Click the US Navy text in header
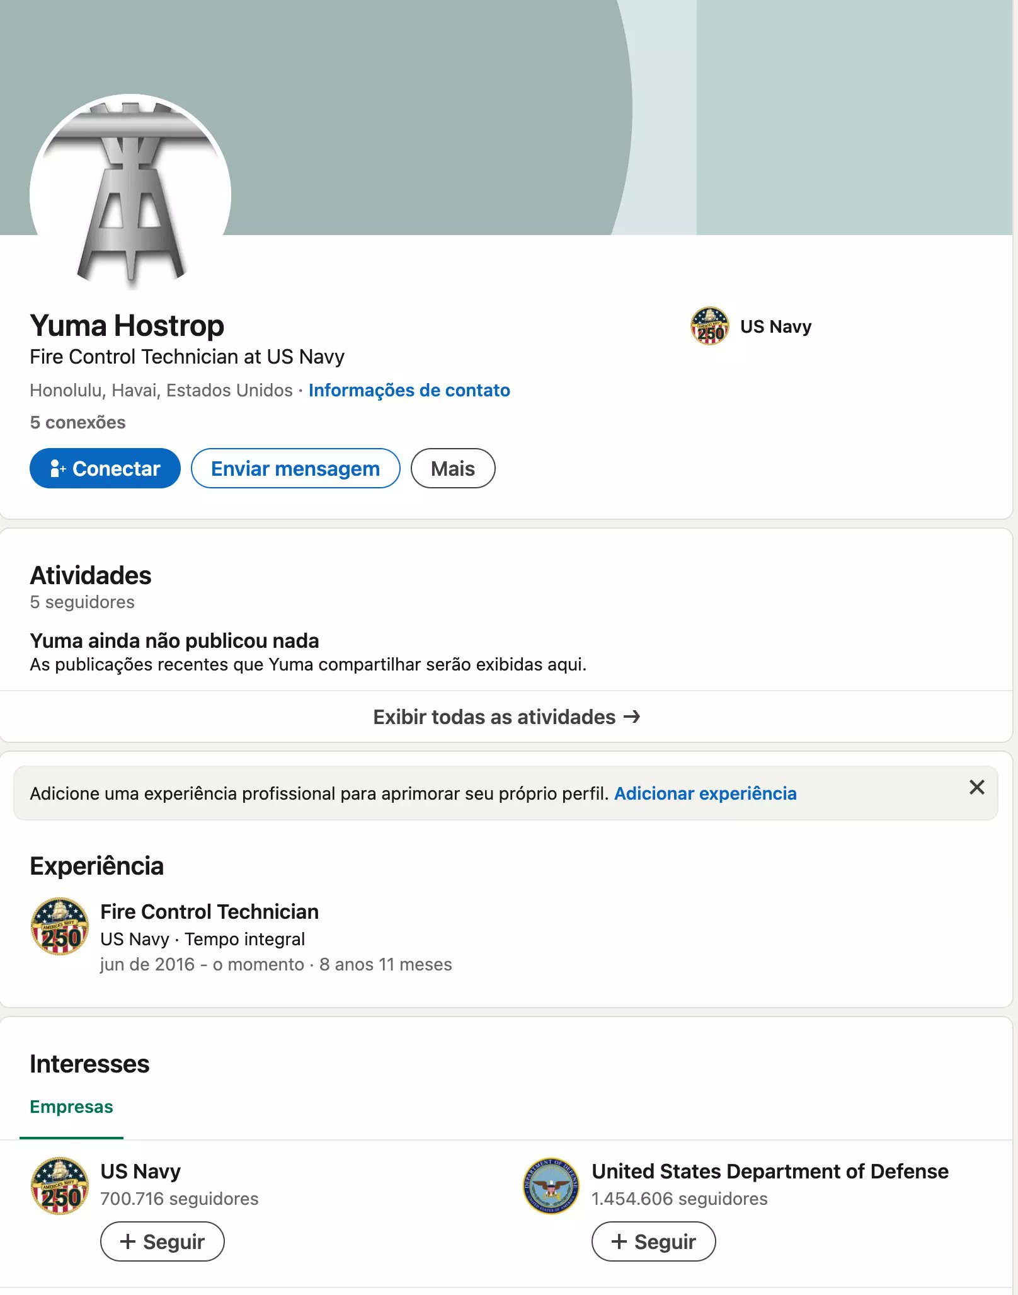Screen dimensions: 1018x1295 tap(775, 326)
